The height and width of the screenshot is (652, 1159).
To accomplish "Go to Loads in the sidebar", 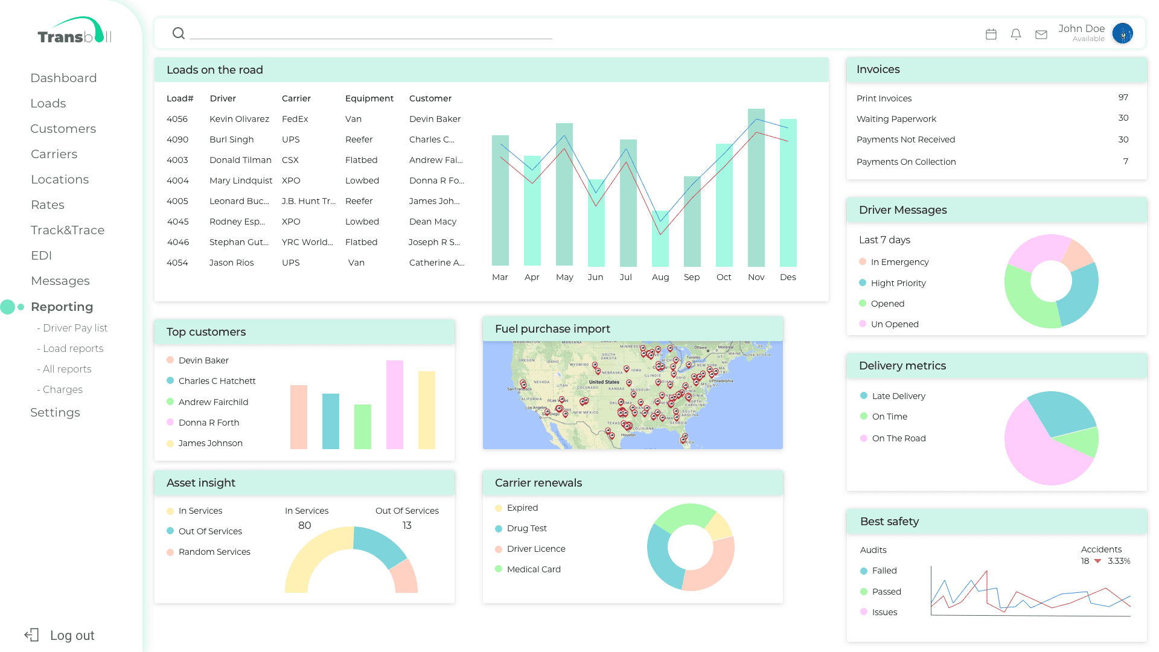I will [x=48, y=103].
